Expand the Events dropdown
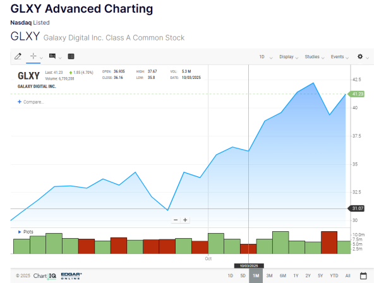 [x=339, y=57]
